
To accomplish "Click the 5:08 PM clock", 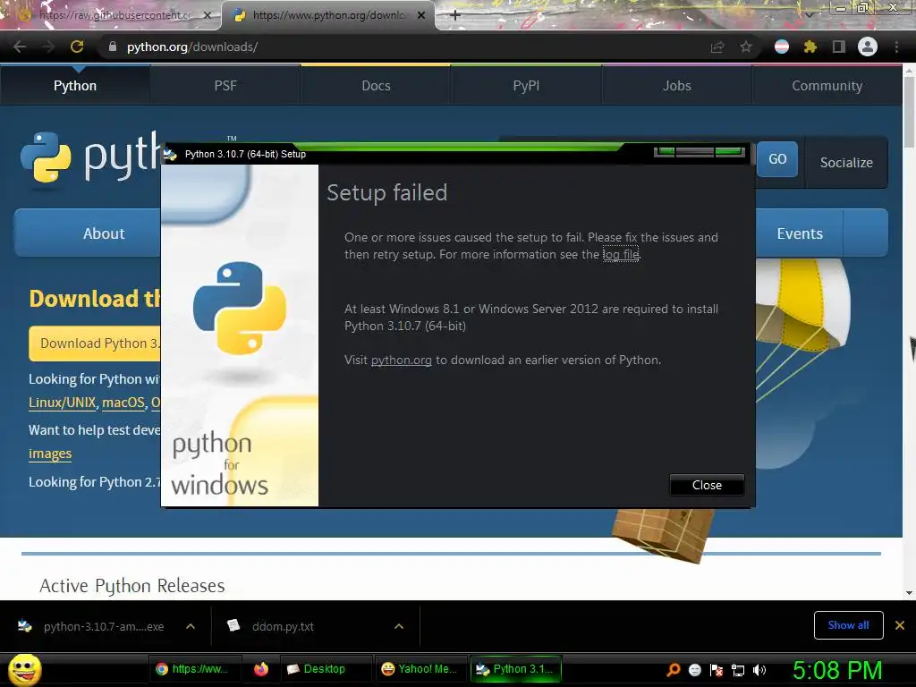I will [837, 670].
